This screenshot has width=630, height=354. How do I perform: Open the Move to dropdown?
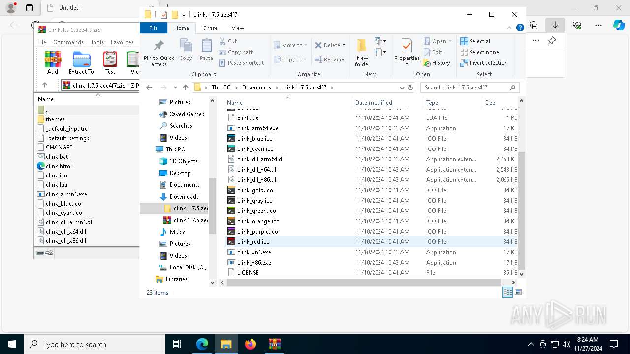click(291, 45)
